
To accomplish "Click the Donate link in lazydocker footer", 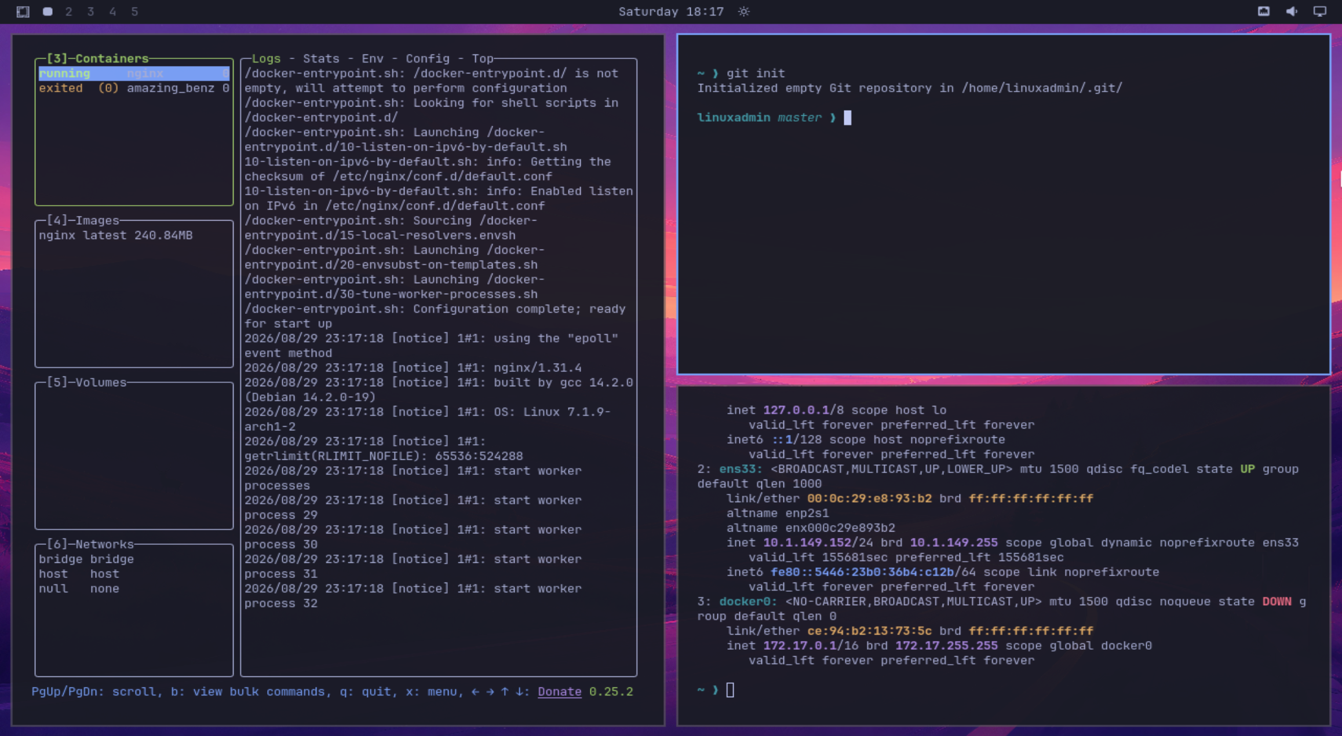I will coord(559,691).
